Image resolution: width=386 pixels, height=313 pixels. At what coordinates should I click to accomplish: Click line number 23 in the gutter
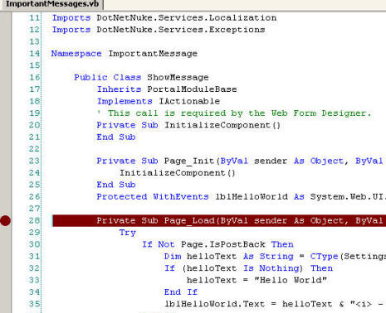coord(35,161)
